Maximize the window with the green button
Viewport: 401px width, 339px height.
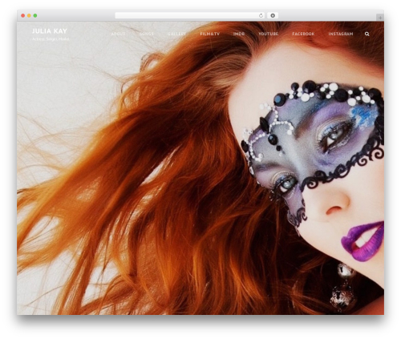point(35,15)
